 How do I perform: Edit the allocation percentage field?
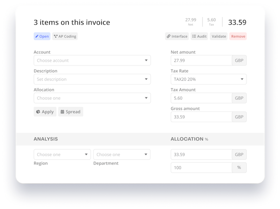click(x=201, y=167)
